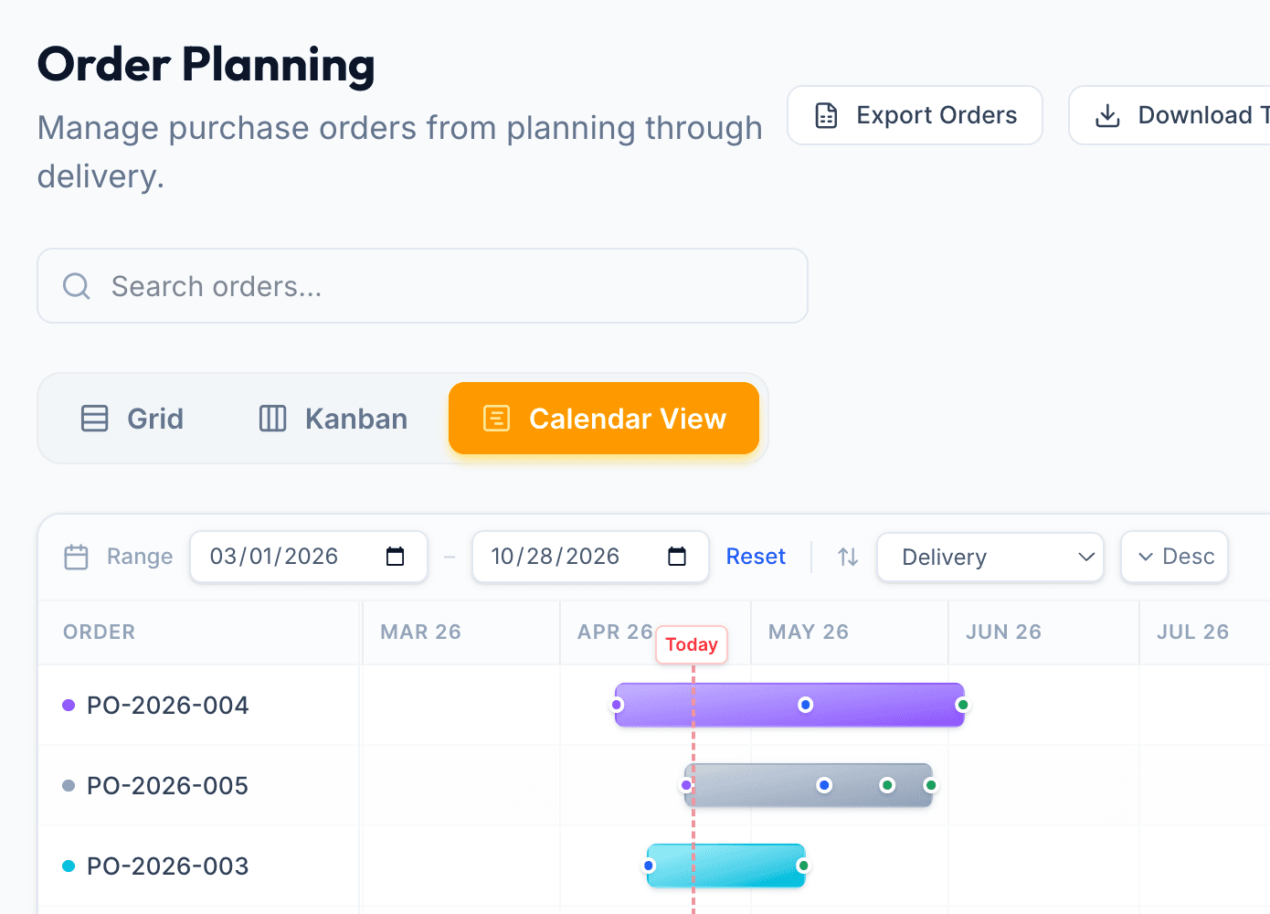Click the Grid view rows icon

pyautogui.click(x=95, y=419)
